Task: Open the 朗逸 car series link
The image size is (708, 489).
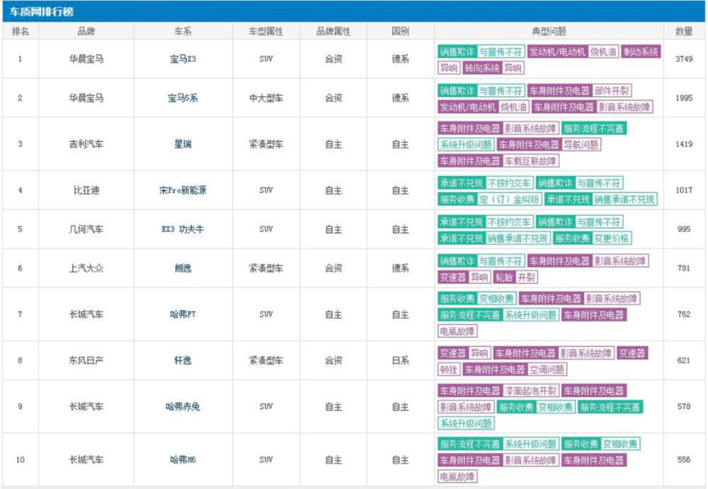Action: click(x=183, y=268)
